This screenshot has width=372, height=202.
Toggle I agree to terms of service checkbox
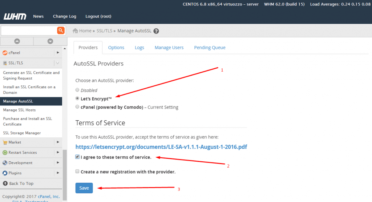coord(77,157)
